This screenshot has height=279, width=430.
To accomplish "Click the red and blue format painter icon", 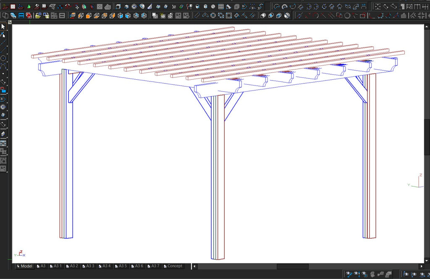I will [3, 90].
